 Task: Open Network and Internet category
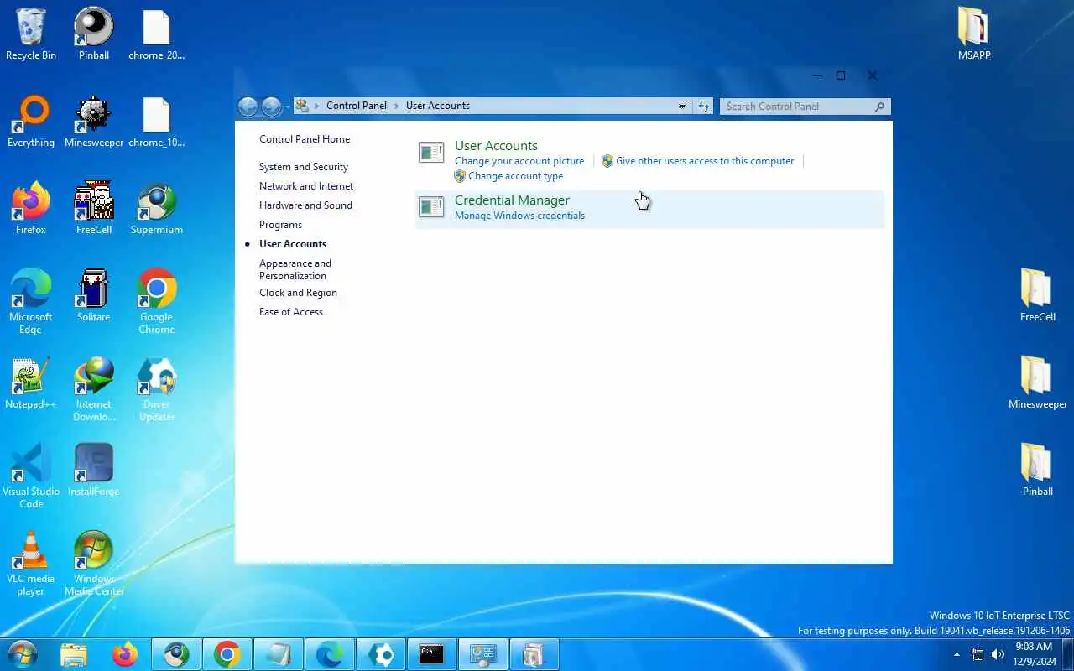coord(306,186)
